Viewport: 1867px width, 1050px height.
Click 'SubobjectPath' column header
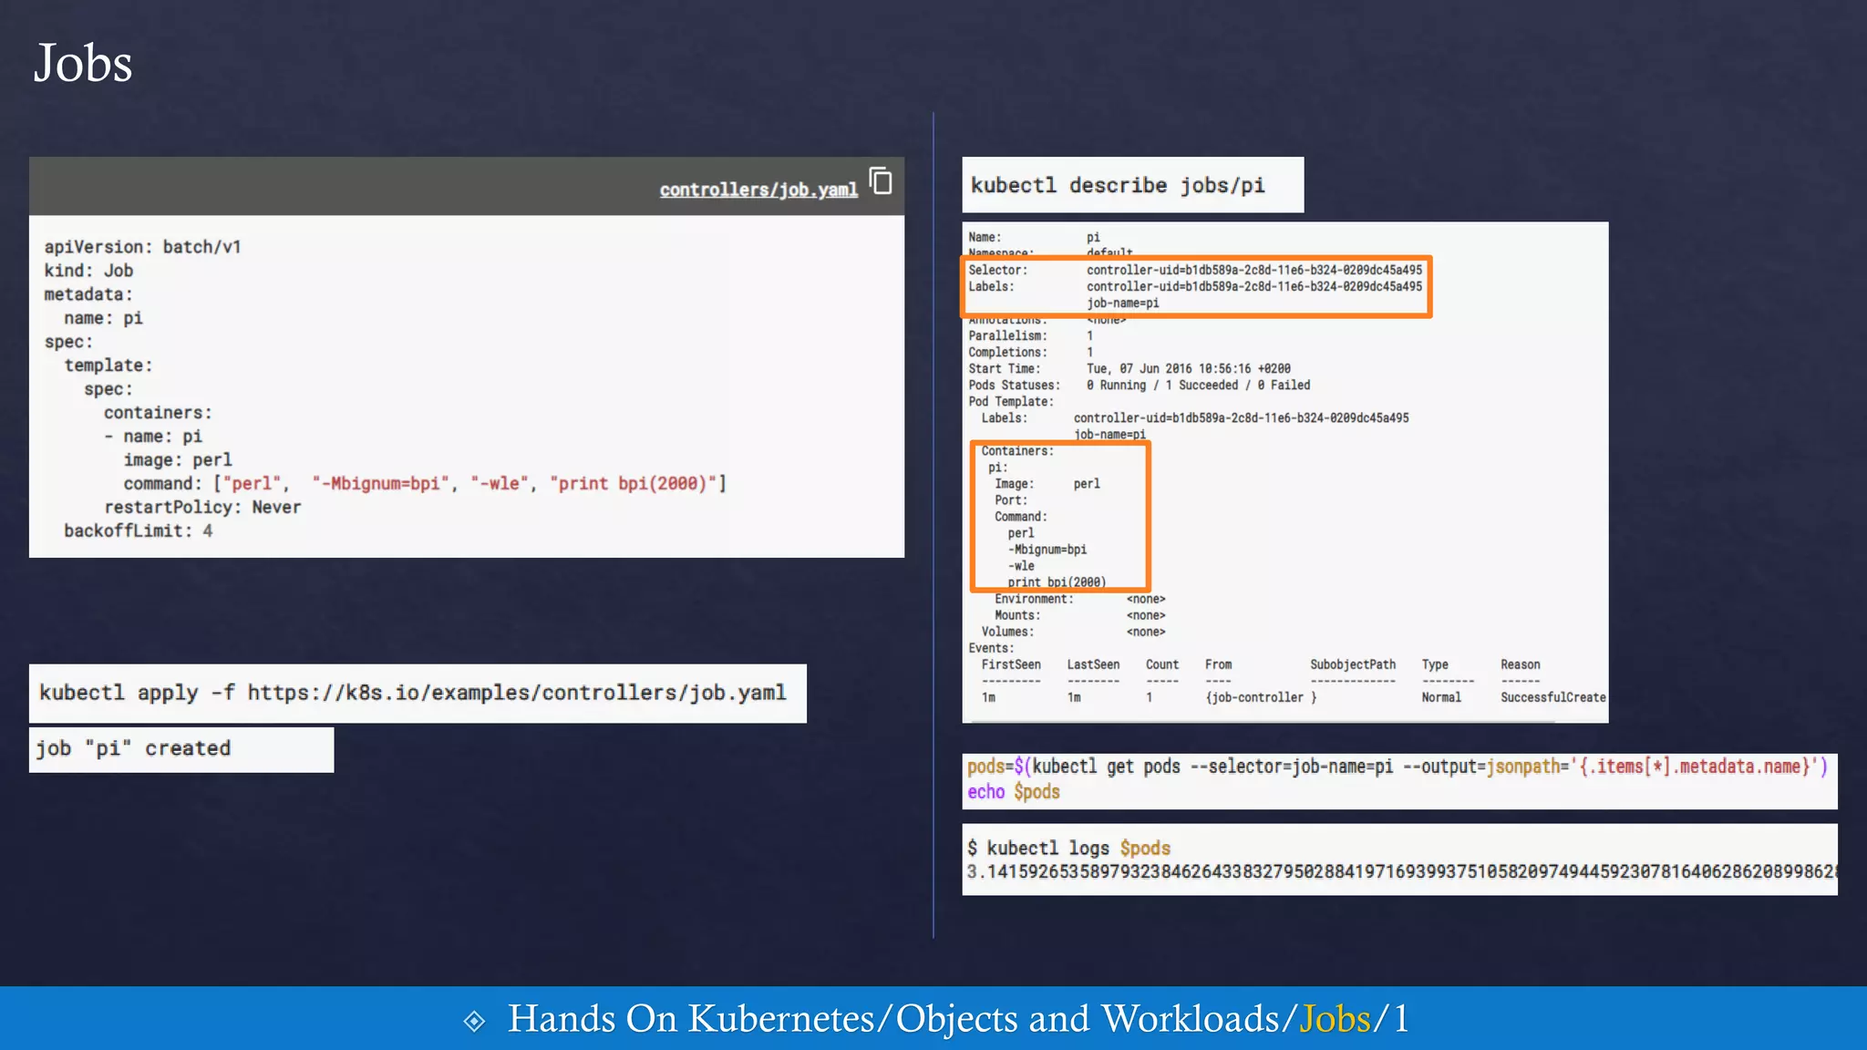1353,664
